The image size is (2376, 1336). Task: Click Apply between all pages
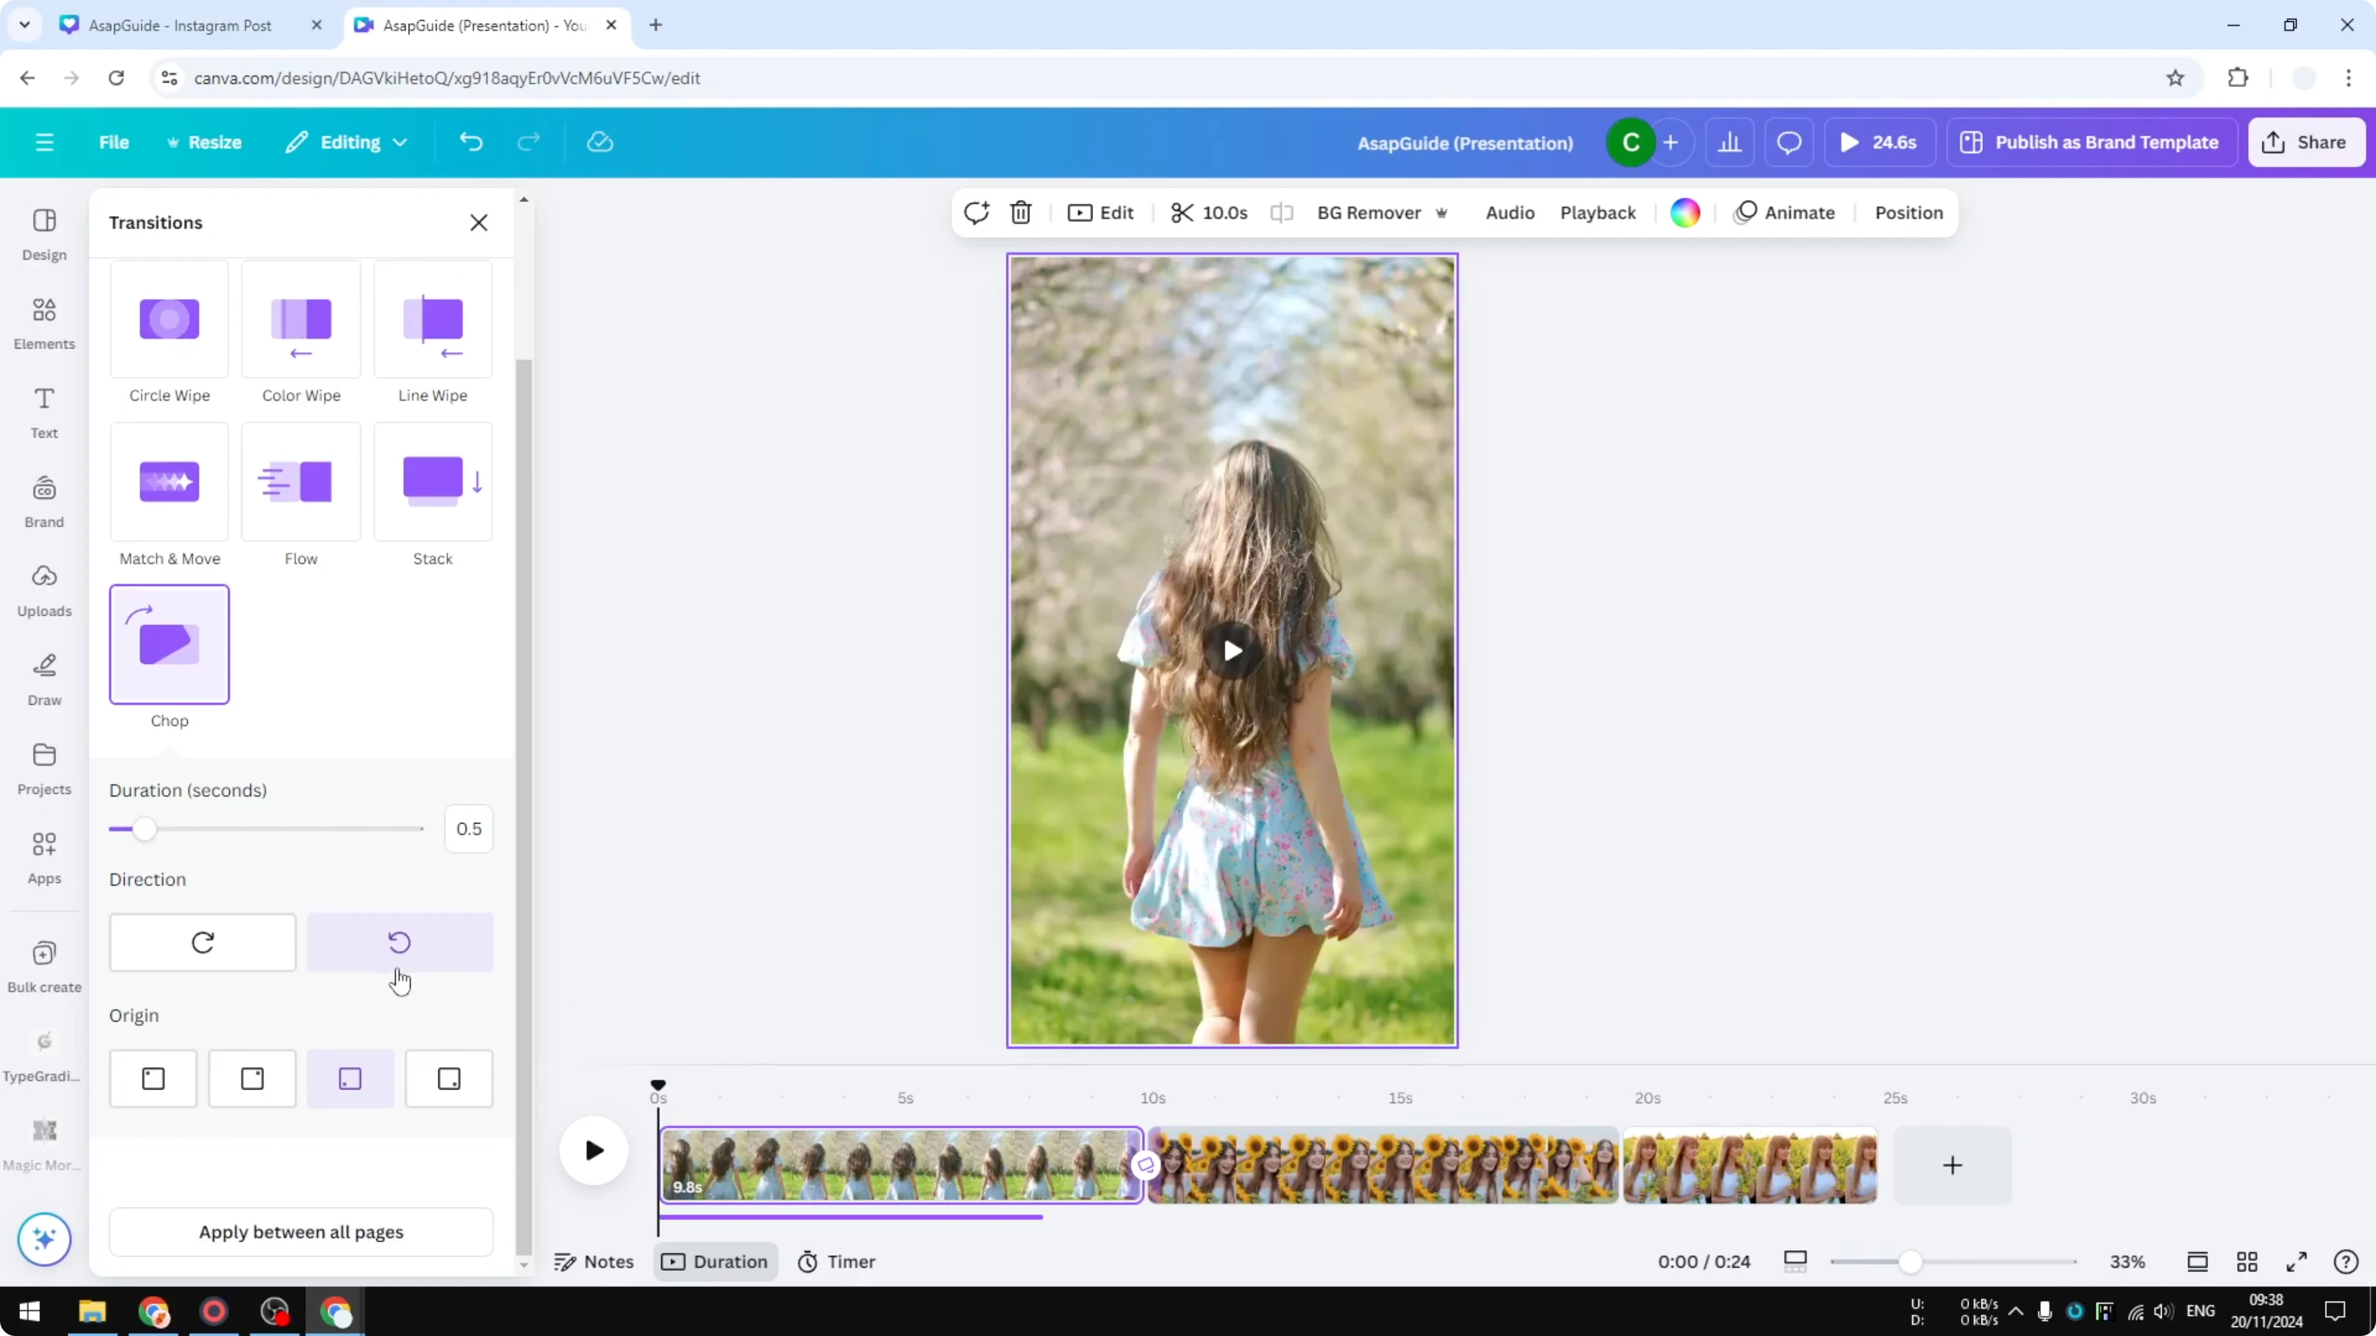pyautogui.click(x=301, y=1232)
